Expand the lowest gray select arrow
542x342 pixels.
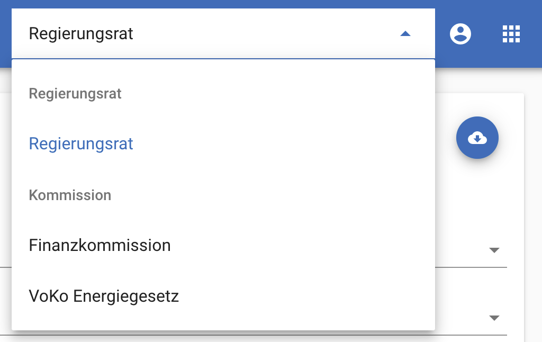click(x=494, y=318)
